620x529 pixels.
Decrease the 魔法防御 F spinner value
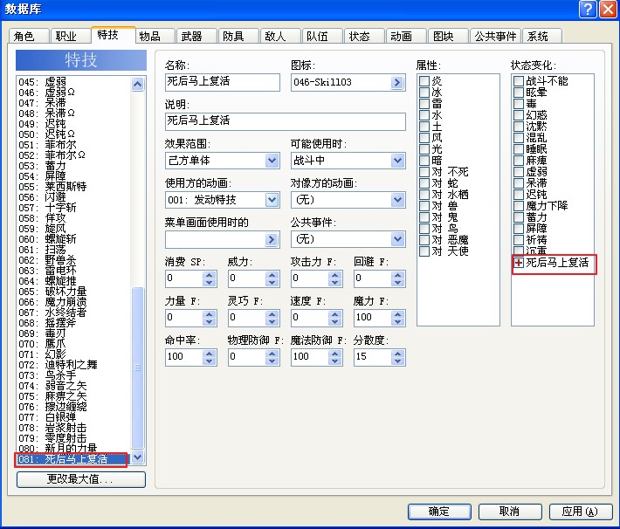click(335, 361)
